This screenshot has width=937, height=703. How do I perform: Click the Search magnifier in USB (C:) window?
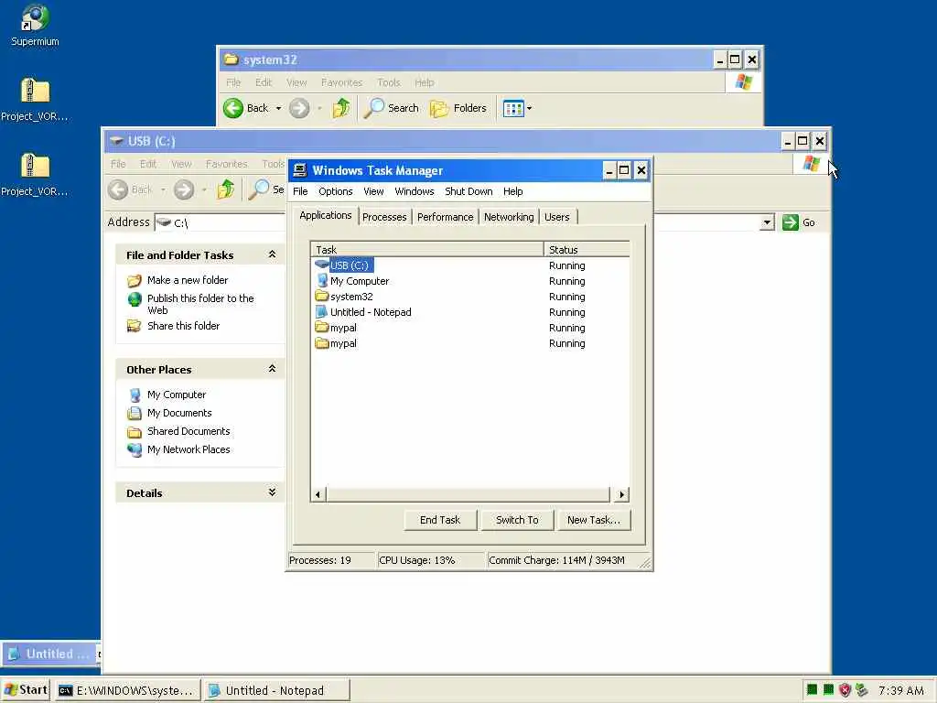coord(259,189)
